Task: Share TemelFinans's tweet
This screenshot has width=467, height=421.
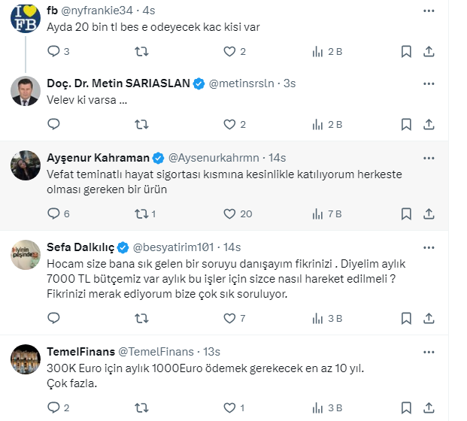Action: [429, 407]
